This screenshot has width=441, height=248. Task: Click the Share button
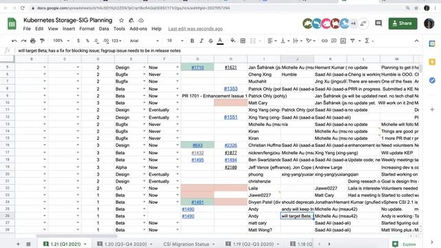402,23
